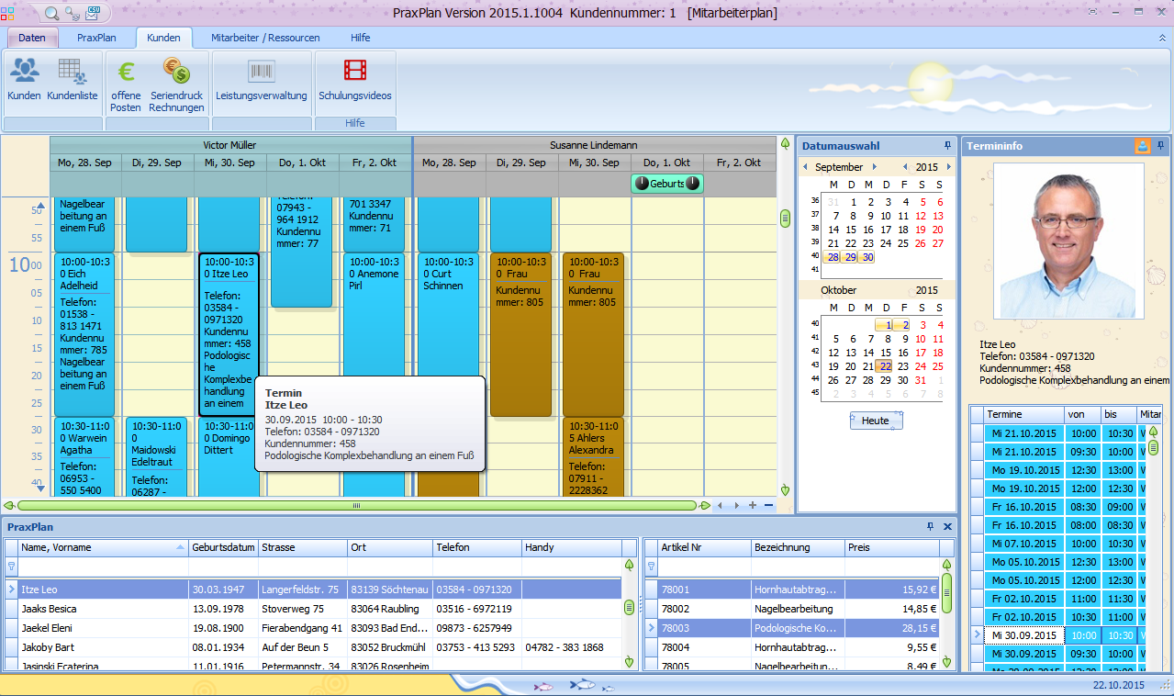Click the leaf down arrow of calendar scrollbar
The image size is (1174, 696).
click(x=785, y=490)
